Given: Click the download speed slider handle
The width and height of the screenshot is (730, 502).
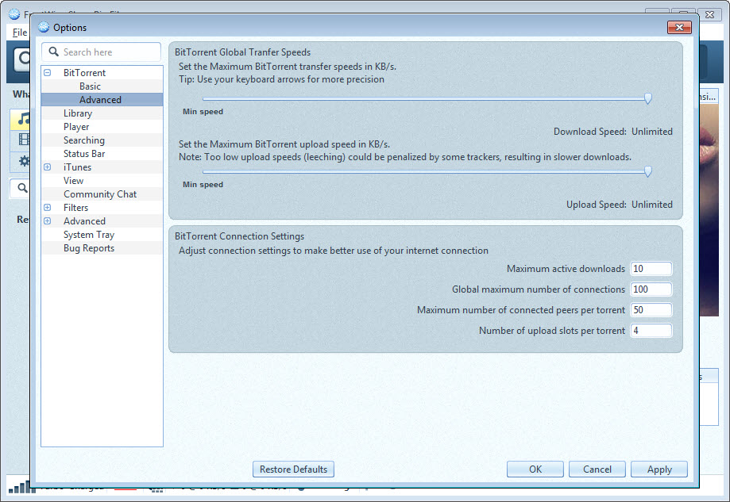Looking at the screenshot, I should pos(647,98).
